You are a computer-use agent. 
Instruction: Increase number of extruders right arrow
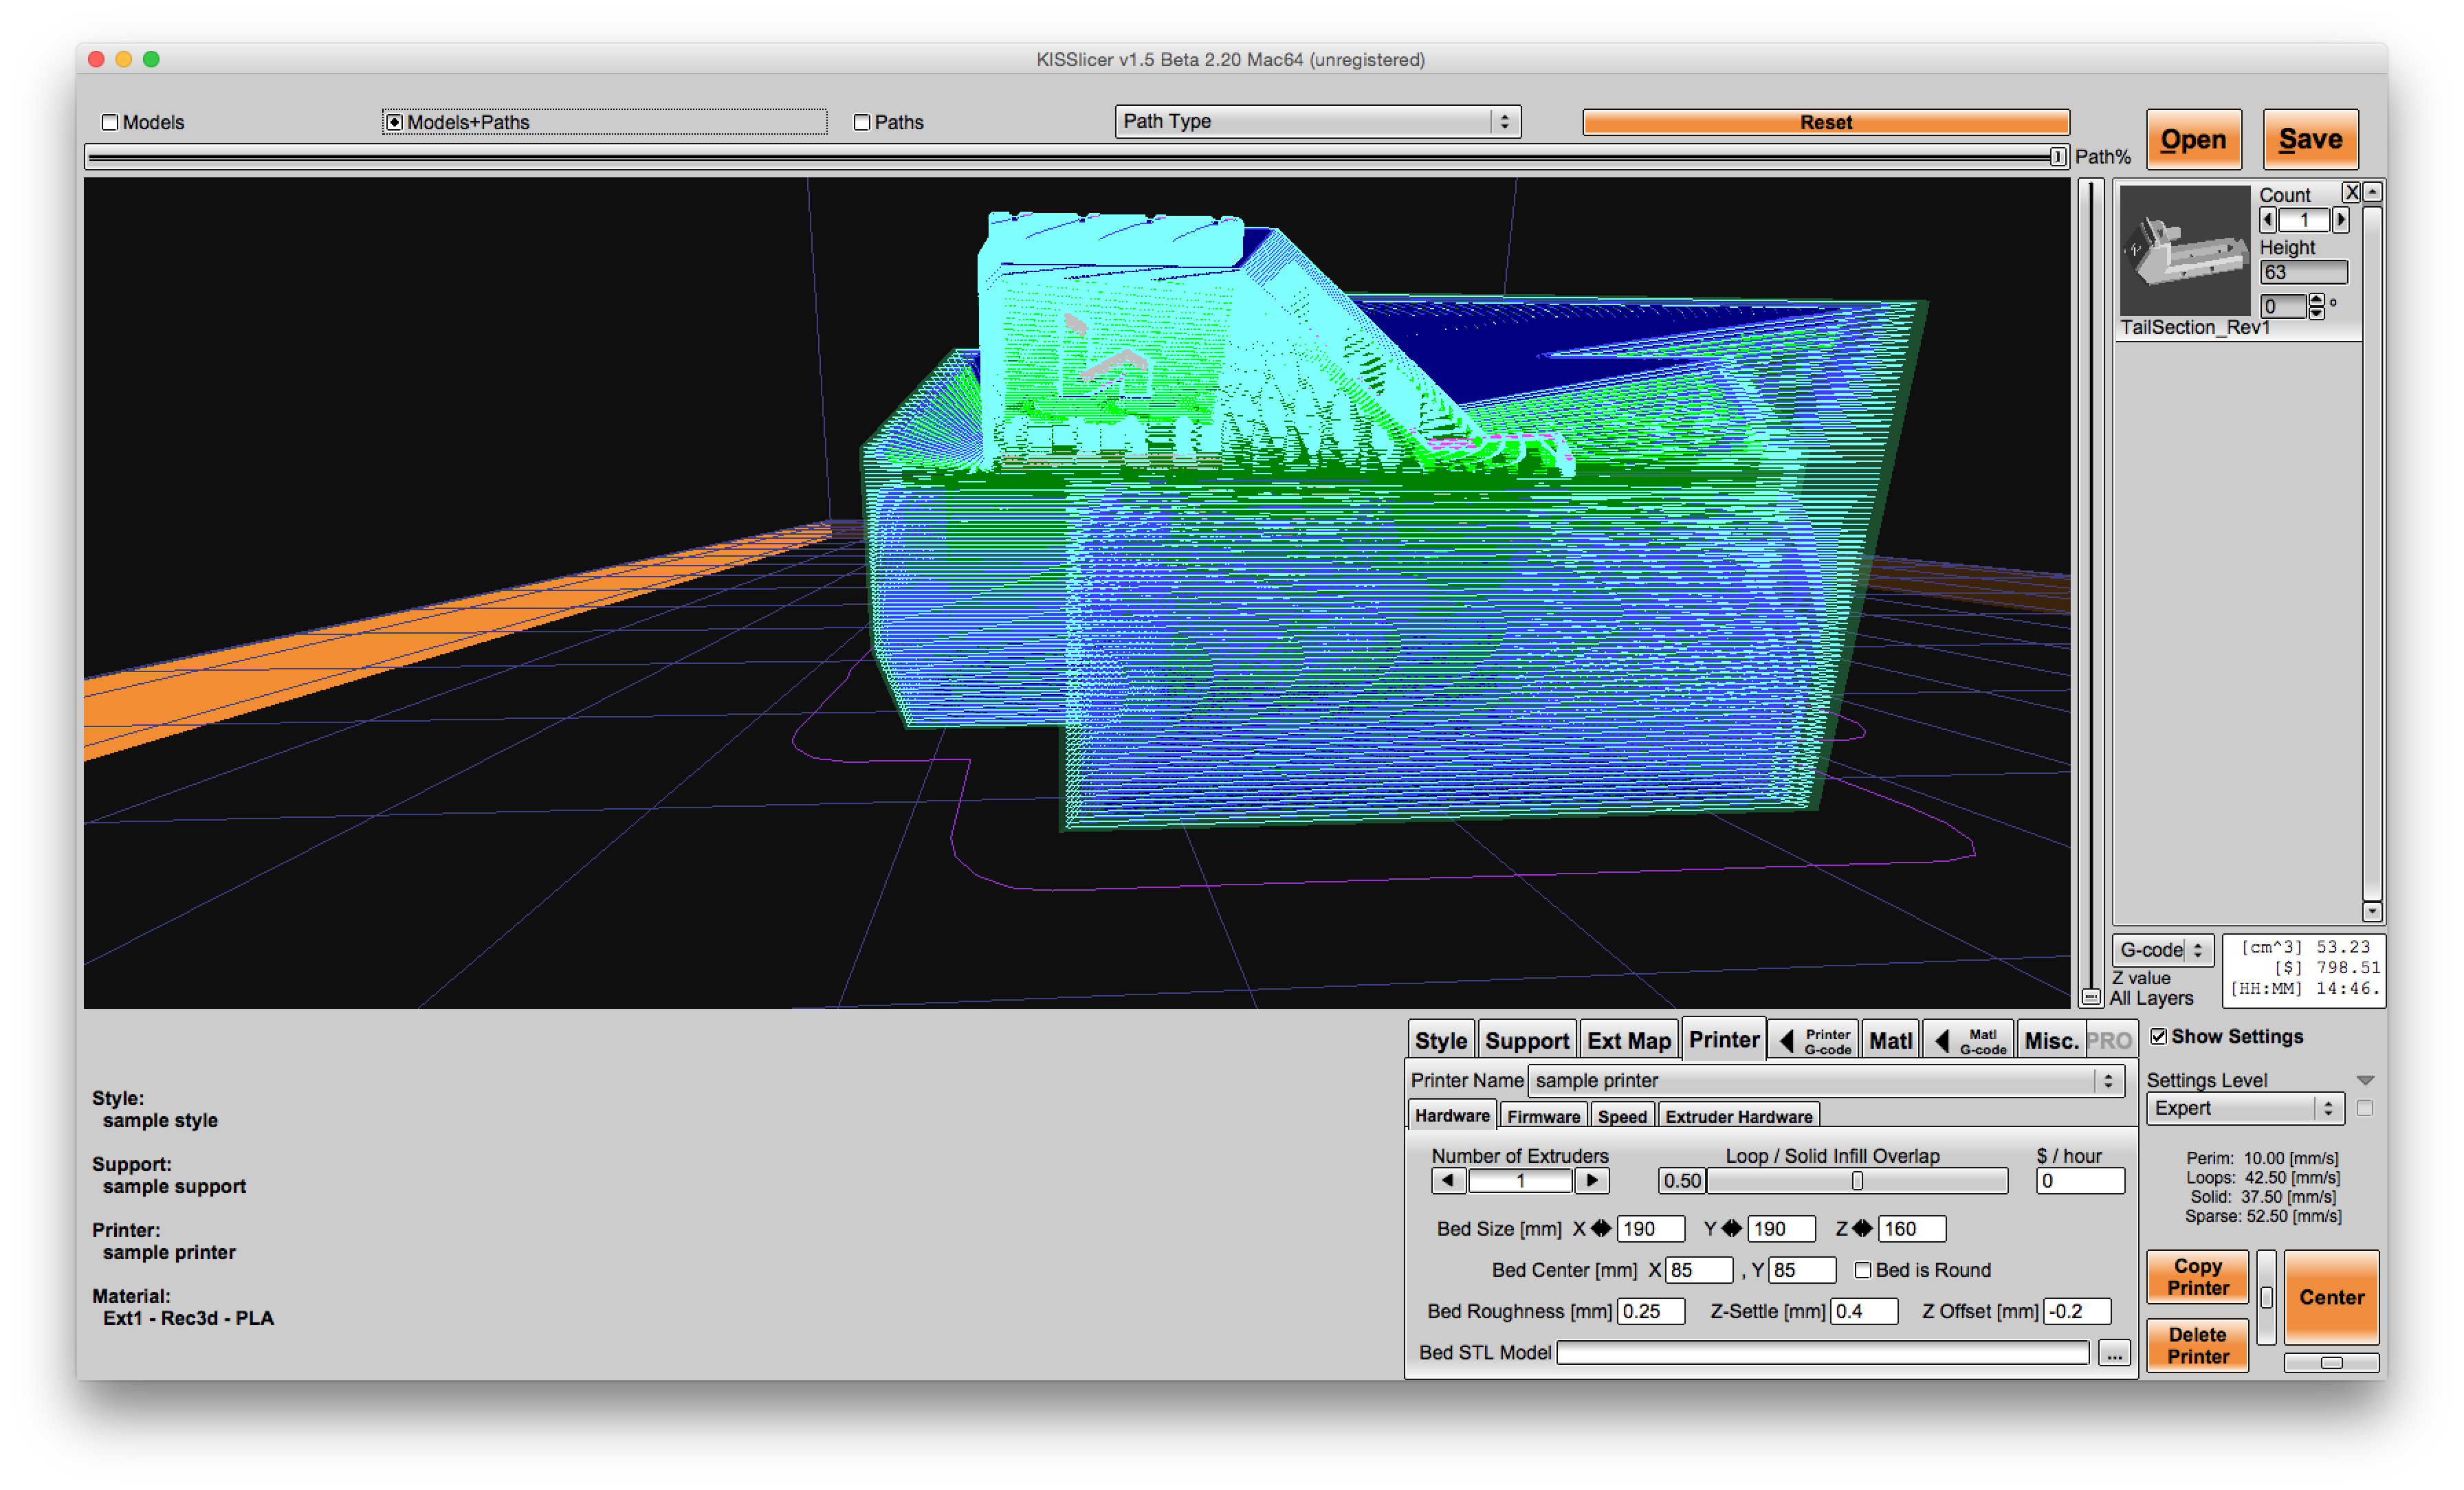[1592, 1181]
